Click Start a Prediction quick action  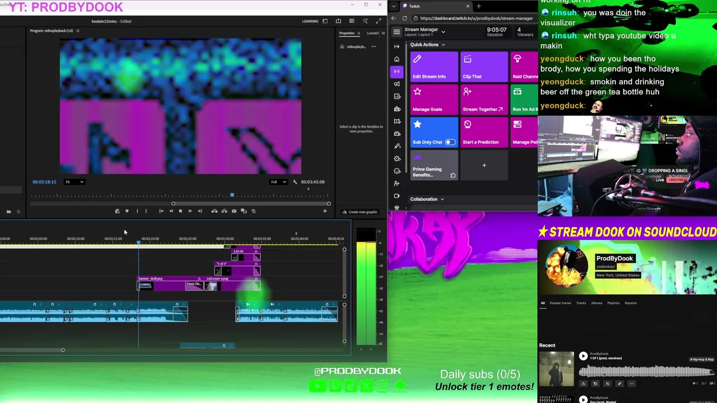tap(484, 132)
